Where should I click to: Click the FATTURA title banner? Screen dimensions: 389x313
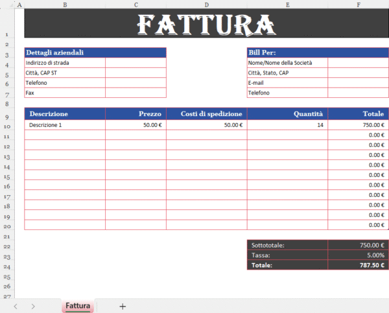pyautogui.click(x=207, y=23)
